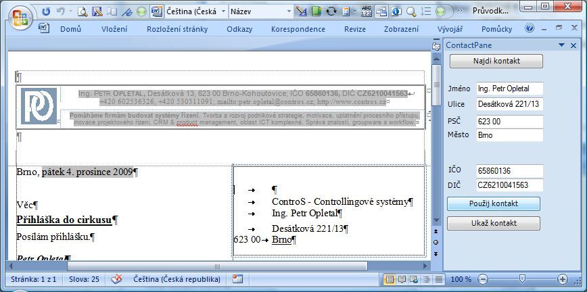Screen dimensions: 587x292
Task: Click the zoom in plus button
Action: point(562,279)
